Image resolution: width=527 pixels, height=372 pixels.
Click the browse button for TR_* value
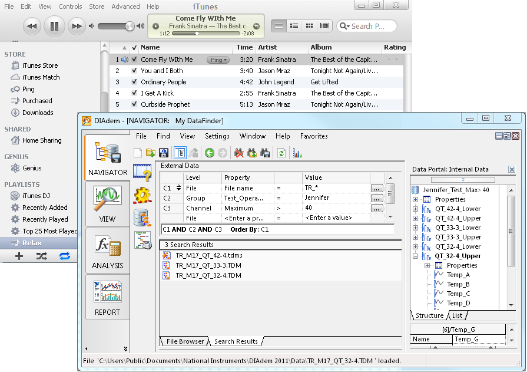click(x=377, y=188)
